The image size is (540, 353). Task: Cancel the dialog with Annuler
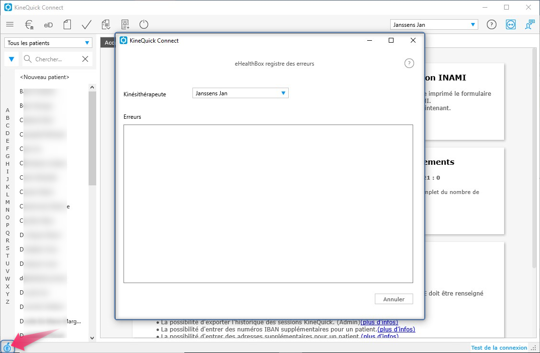(x=394, y=299)
